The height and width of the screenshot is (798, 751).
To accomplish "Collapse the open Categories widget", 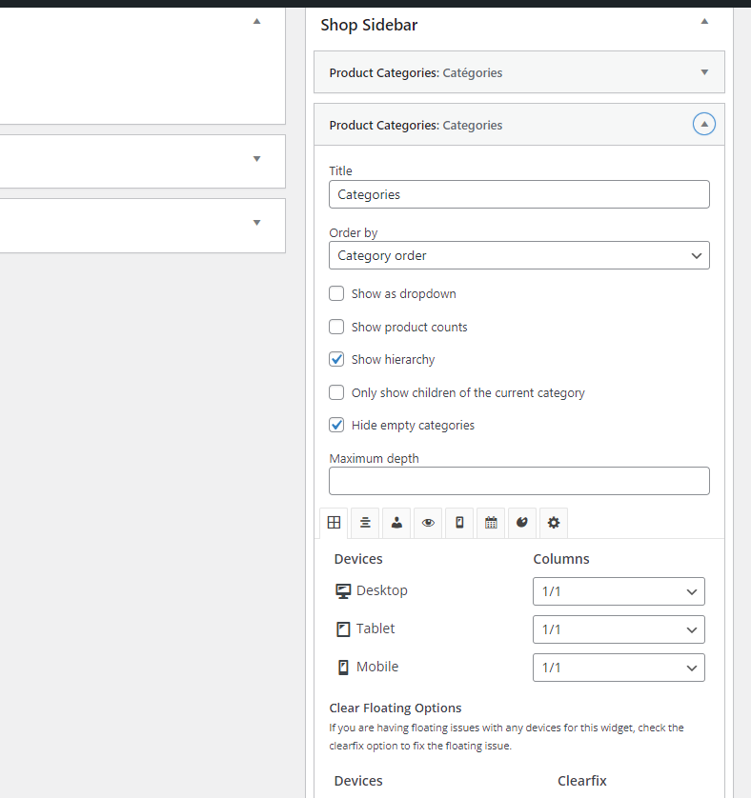I will [704, 124].
